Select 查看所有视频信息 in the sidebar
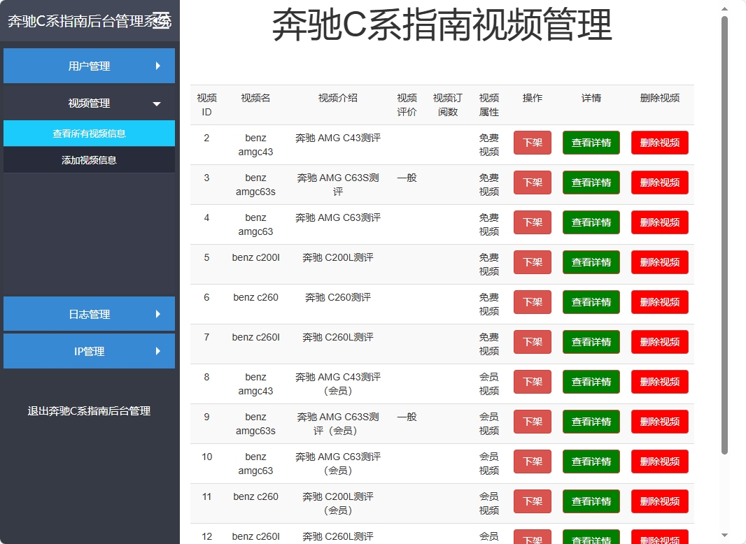 (89, 134)
